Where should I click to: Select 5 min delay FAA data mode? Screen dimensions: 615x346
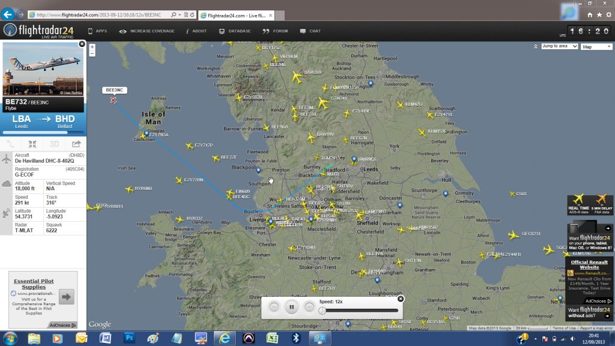(x=601, y=204)
